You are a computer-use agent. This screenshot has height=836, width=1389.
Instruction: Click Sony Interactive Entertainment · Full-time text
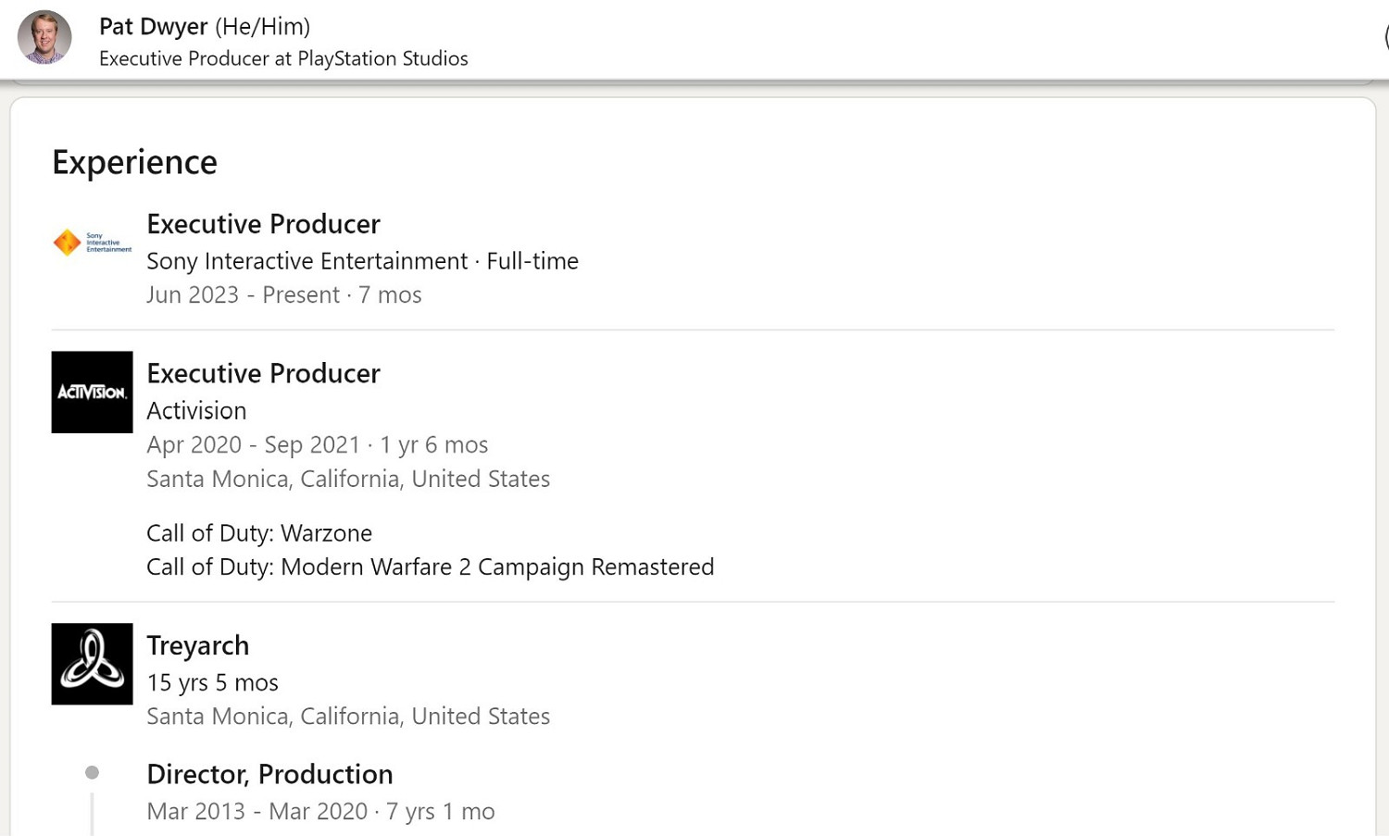coord(362,261)
